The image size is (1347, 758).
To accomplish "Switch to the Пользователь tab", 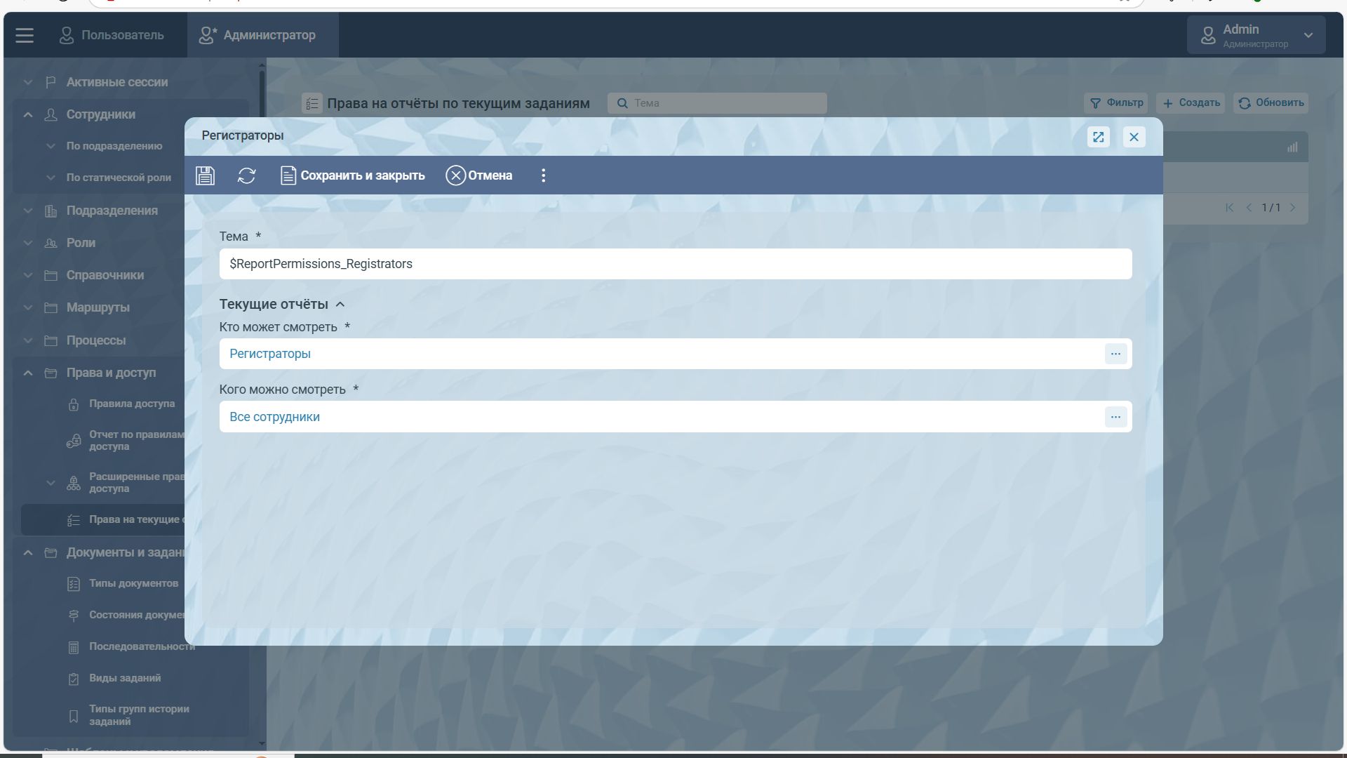I will click(112, 35).
